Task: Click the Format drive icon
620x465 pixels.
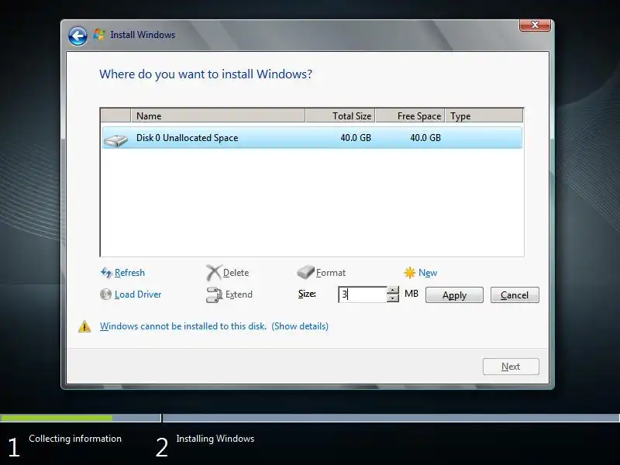Action: pyautogui.click(x=305, y=272)
